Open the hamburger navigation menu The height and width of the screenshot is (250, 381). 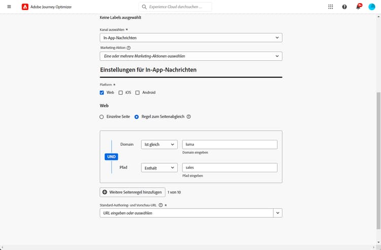point(9,7)
